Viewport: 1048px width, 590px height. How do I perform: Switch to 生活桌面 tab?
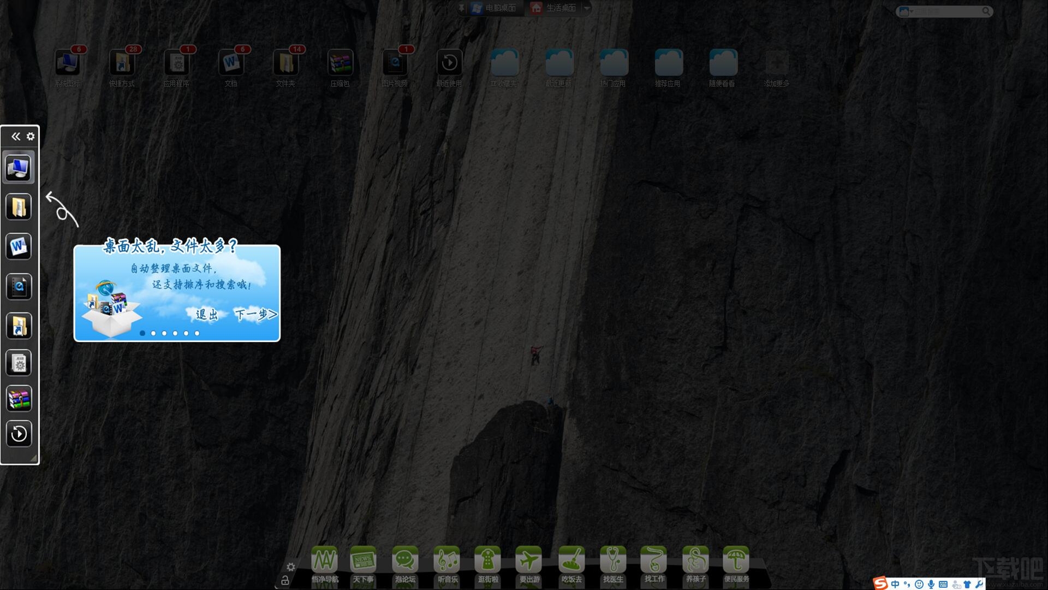[x=554, y=8]
